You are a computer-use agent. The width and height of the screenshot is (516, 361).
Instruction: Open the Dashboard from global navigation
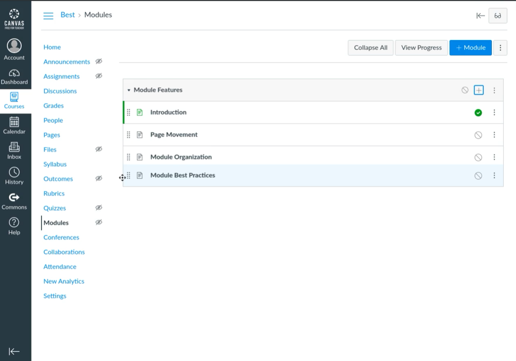coord(14,73)
